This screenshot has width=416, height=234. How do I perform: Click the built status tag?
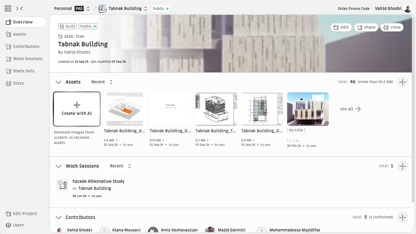tap(67, 26)
